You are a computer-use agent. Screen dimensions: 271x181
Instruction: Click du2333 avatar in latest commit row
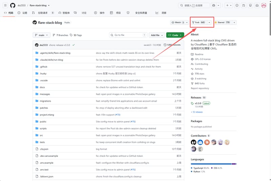coord(37,45)
